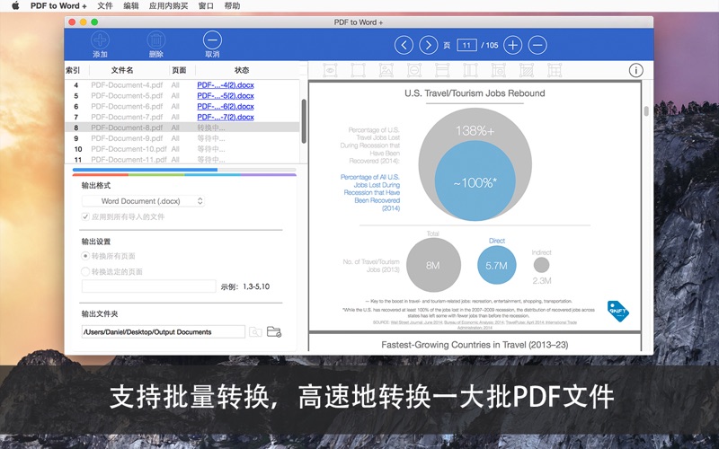The image size is (719, 449).
Task: Select row PDF-Document-6.pdf
Action: pyautogui.click(x=182, y=106)
